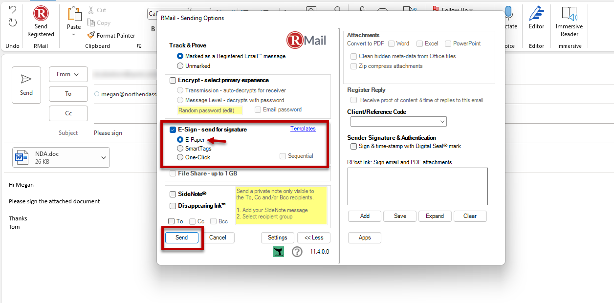Image resolution: width=614 pixels, height=303 pixels.
Task: Open the Paste options arrow
Action: coord(74,35)
